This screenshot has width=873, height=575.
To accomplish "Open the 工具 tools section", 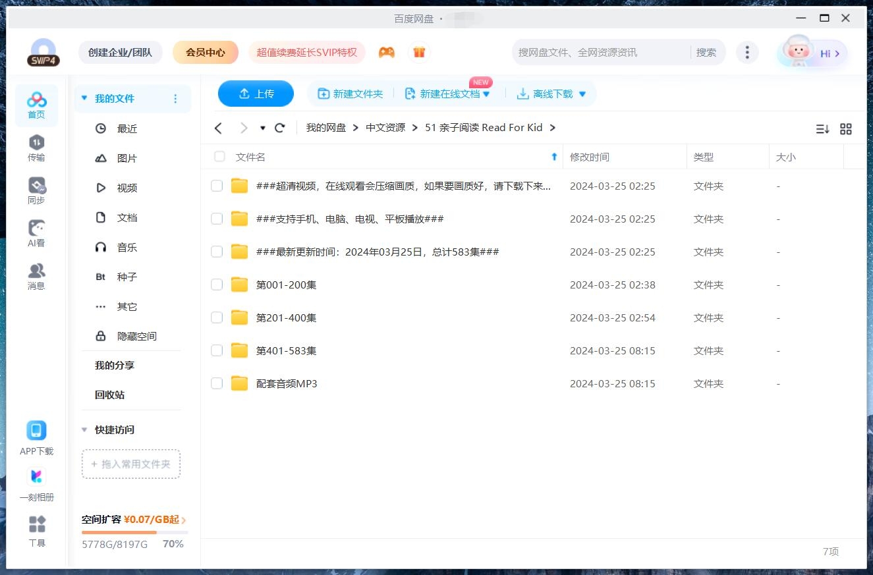I will point(36,530).
